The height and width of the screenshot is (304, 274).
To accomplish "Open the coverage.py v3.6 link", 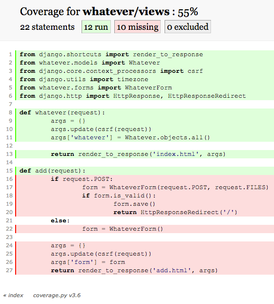I will (x=57, y=295).
